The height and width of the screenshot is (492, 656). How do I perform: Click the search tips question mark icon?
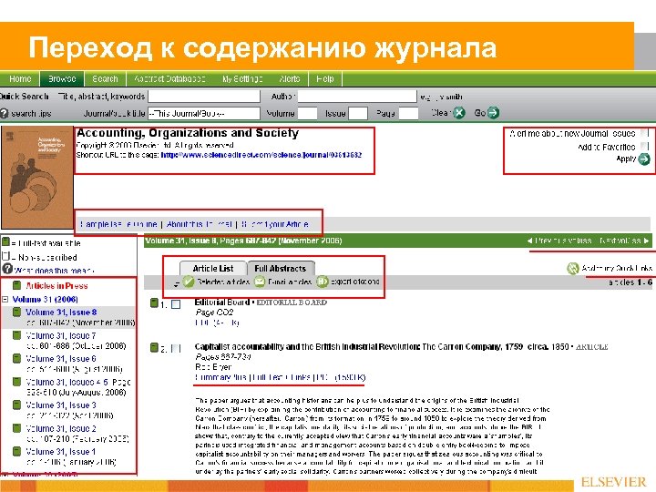click(x=5, y=113)
